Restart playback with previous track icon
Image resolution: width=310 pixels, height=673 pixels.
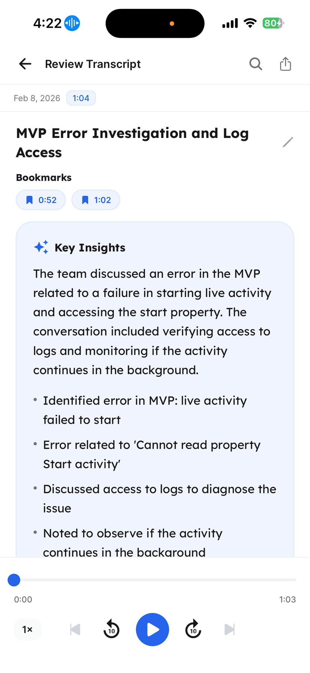[75, 630]
